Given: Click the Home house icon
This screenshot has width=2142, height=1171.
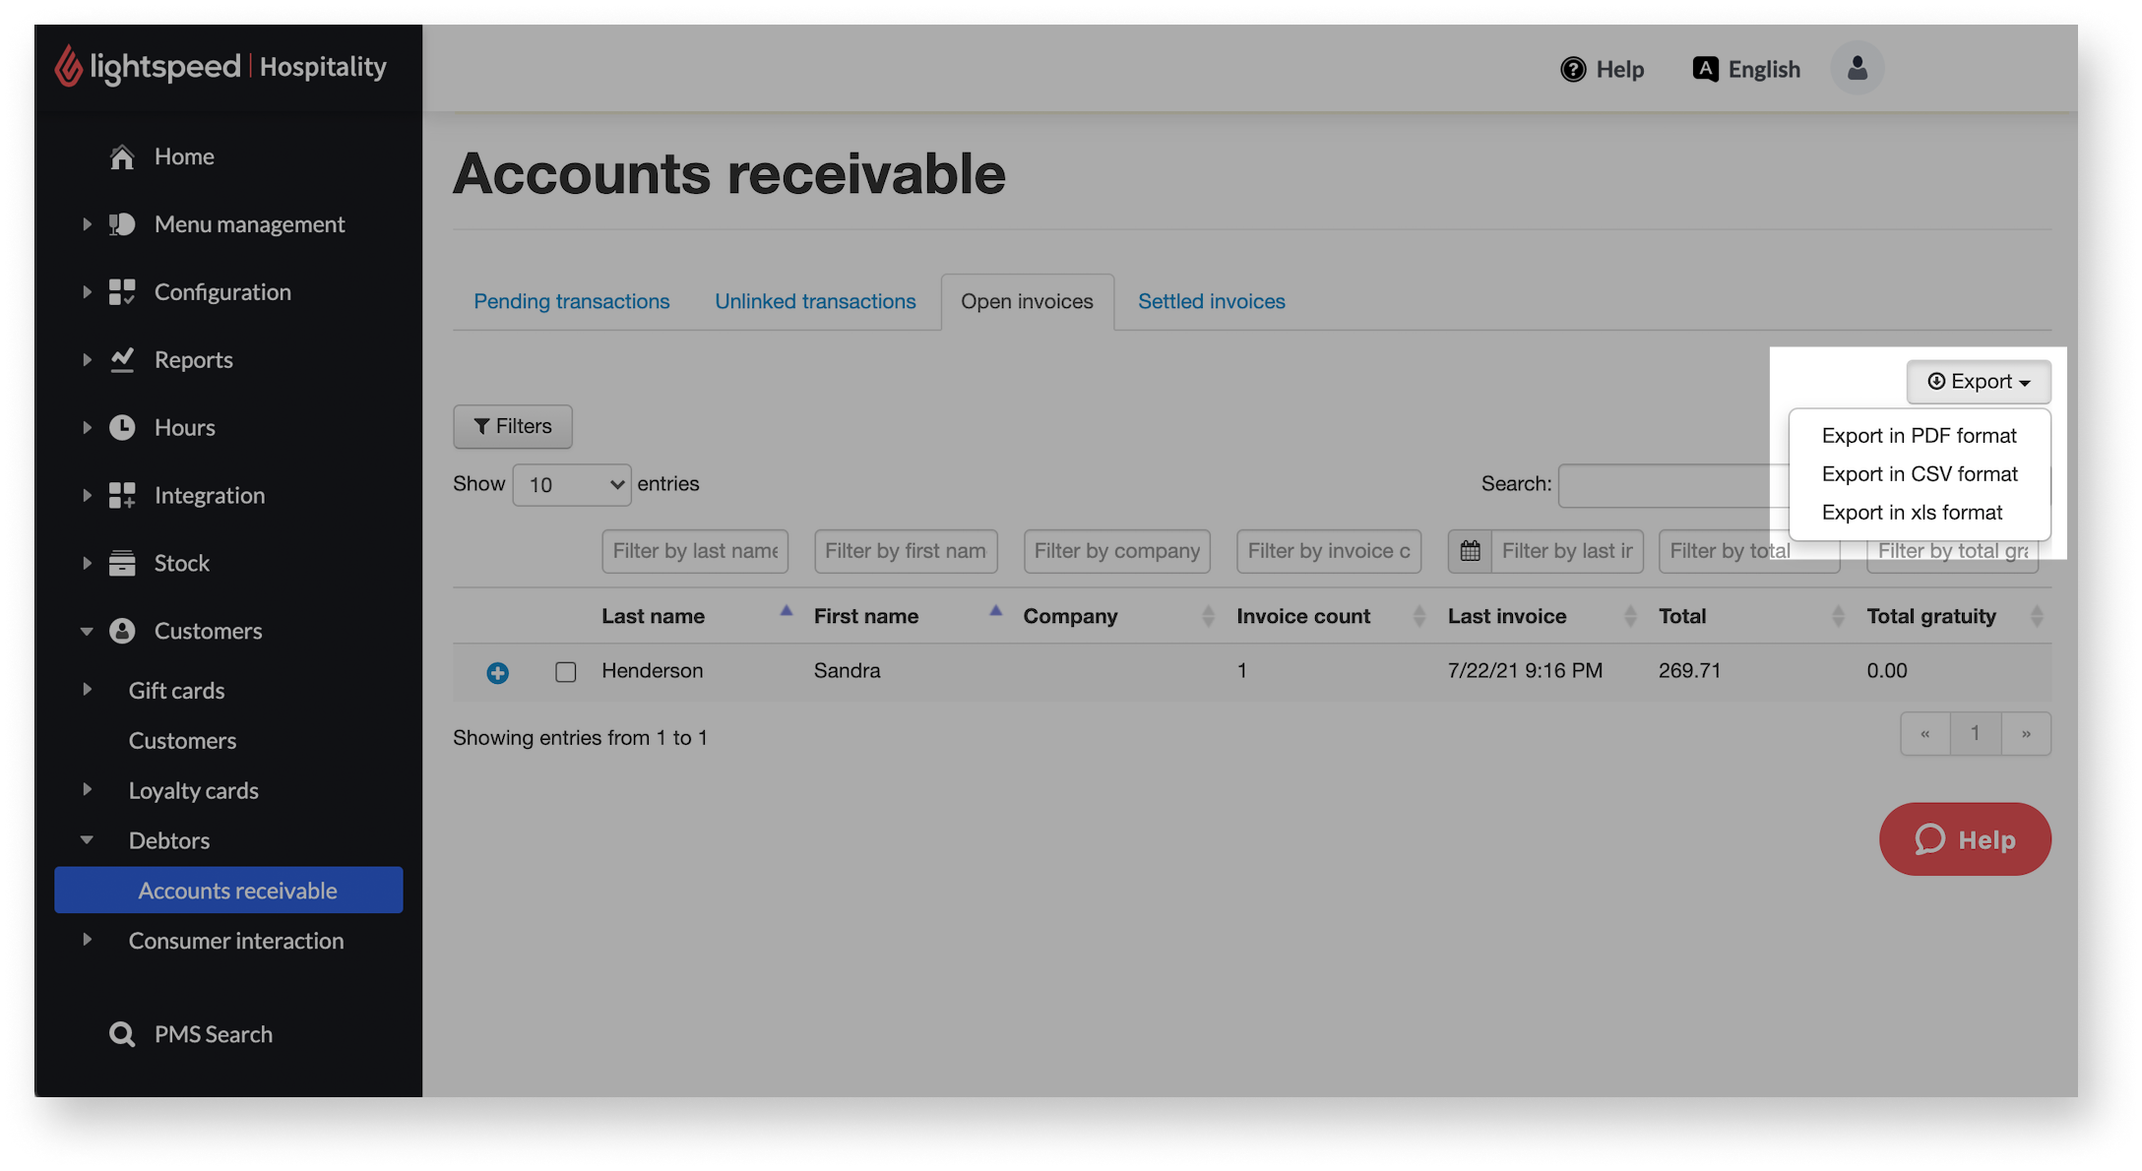Looking at the screenshot, I should coord(122,156).
